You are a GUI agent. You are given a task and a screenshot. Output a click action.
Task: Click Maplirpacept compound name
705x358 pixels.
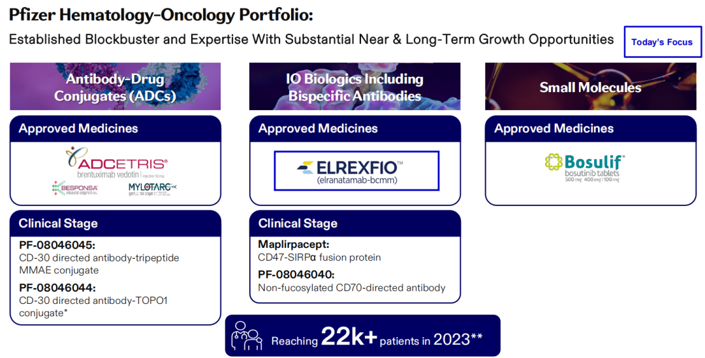(293, 244)
